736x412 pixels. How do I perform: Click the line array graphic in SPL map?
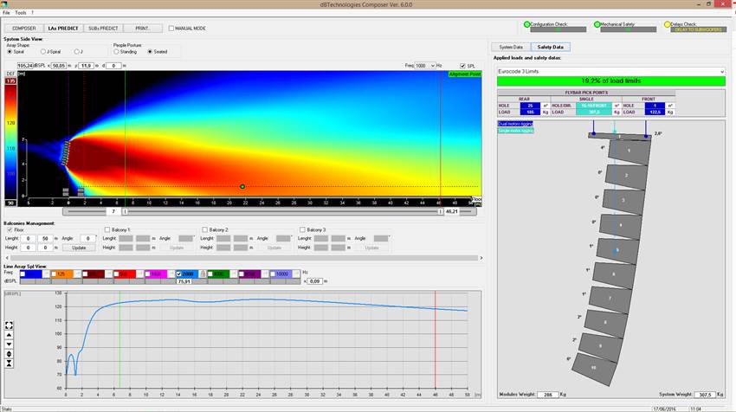pyautogui.click(x=66, y=153)
